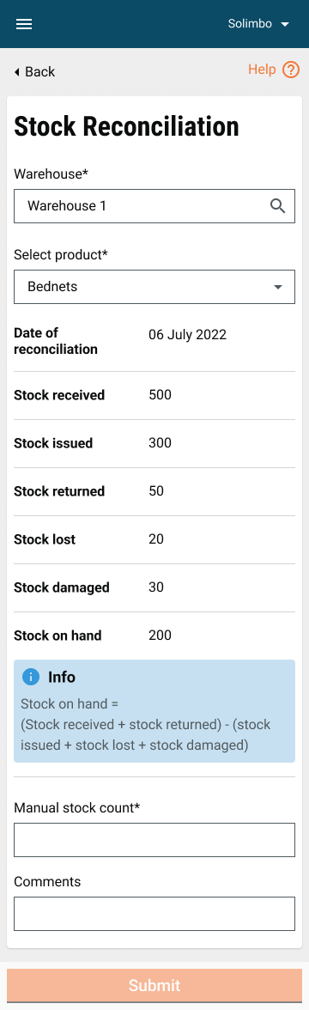Click the Stock received value 500

(x=161, y=395)
